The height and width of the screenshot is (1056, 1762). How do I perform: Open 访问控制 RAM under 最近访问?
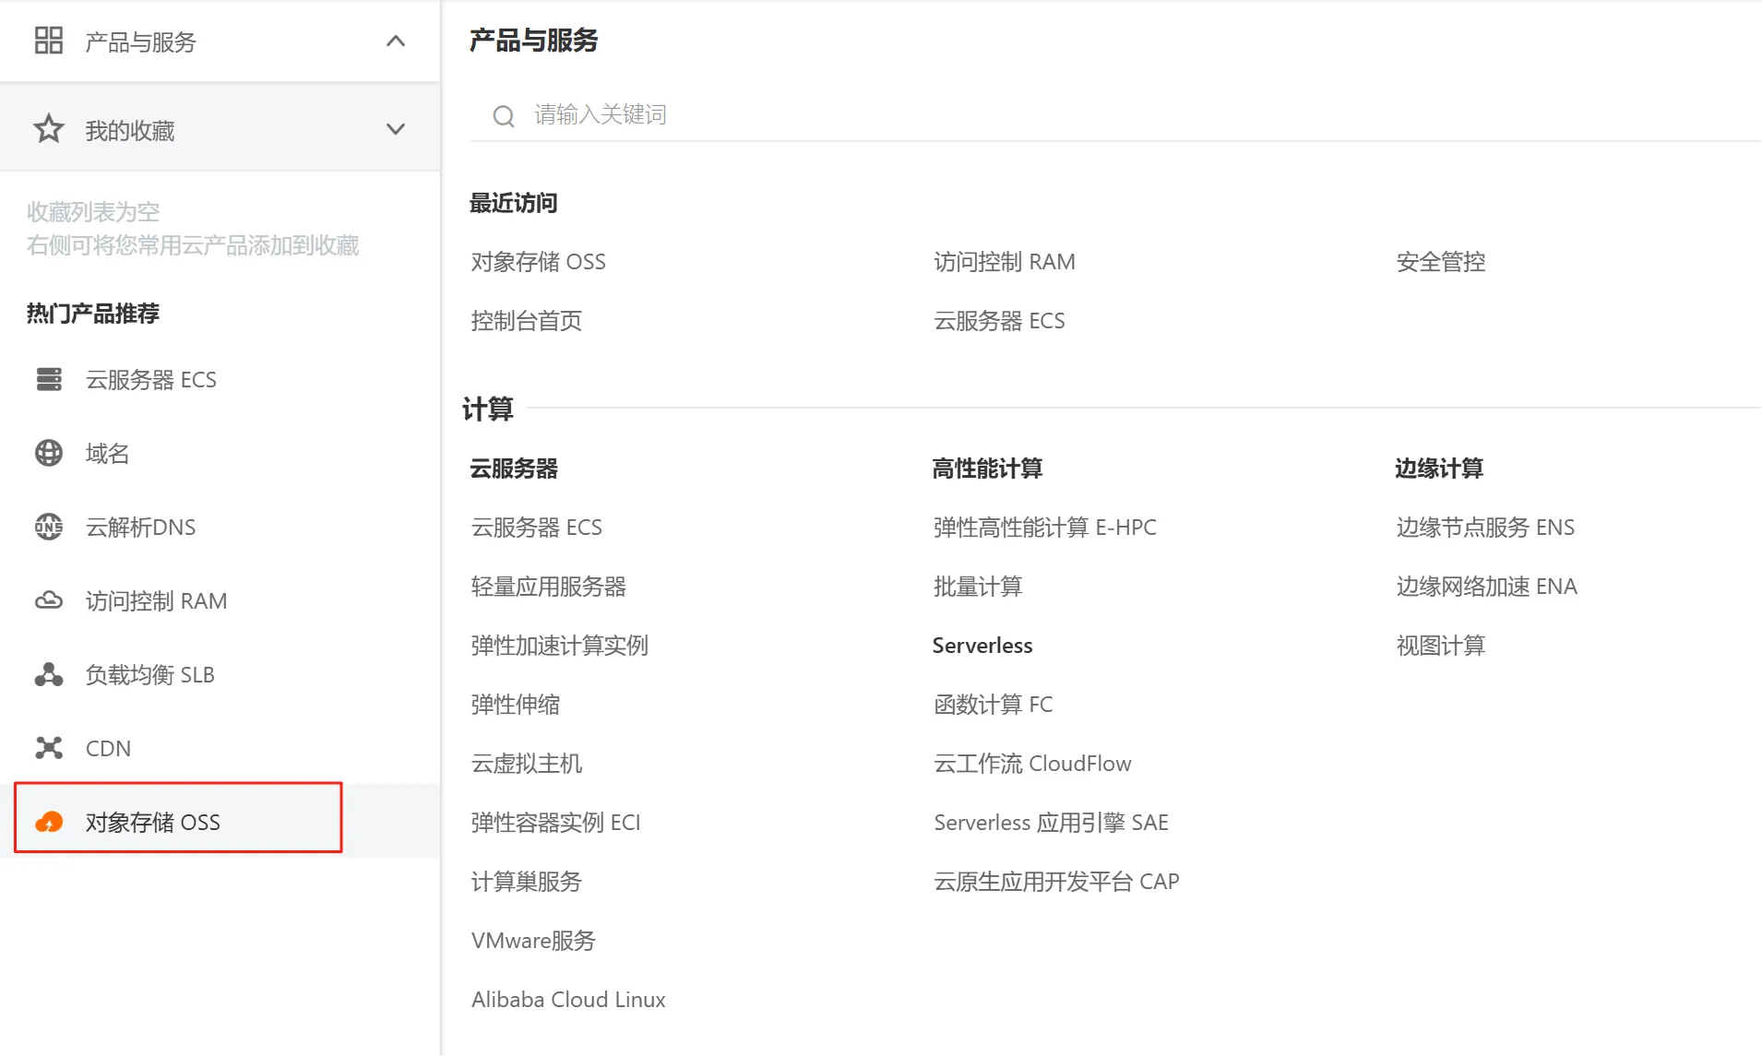coord(1005,262)
